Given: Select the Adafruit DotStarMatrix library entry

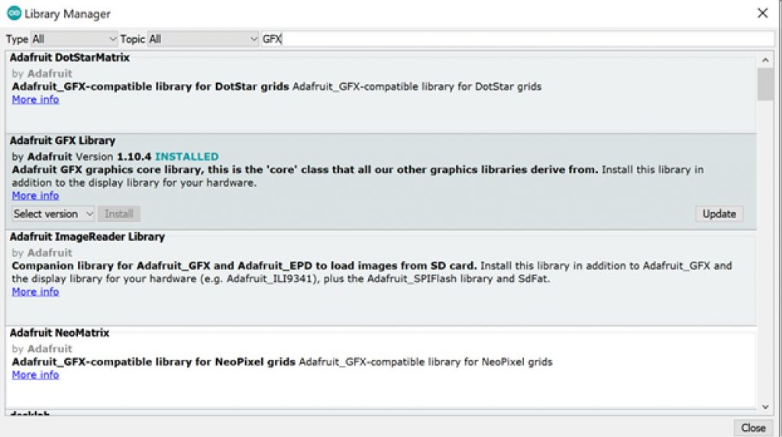Looking at the screenshot, I should click(x=69, y=58).
